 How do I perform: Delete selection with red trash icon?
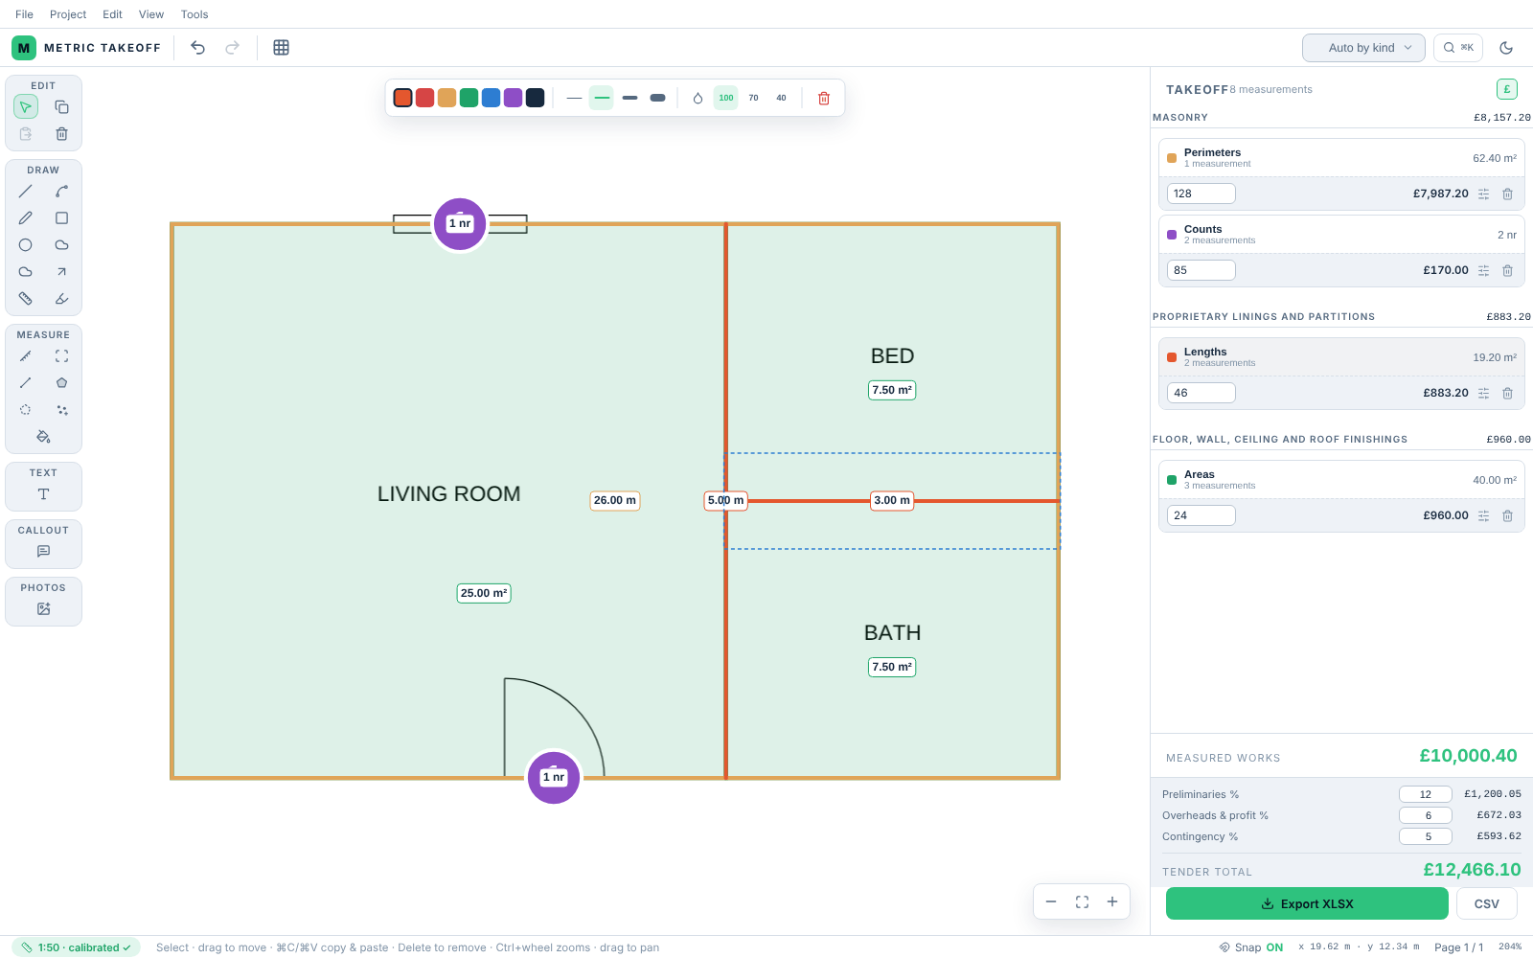[824, 98]
